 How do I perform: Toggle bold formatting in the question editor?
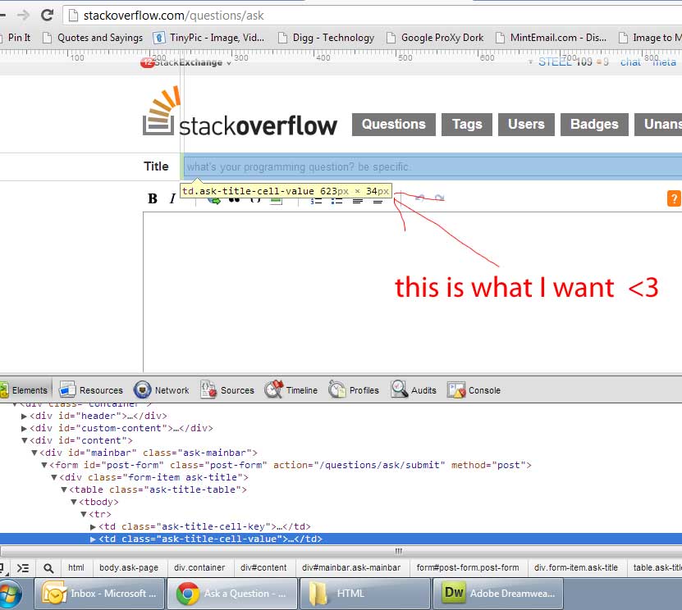tap(152, 198)
